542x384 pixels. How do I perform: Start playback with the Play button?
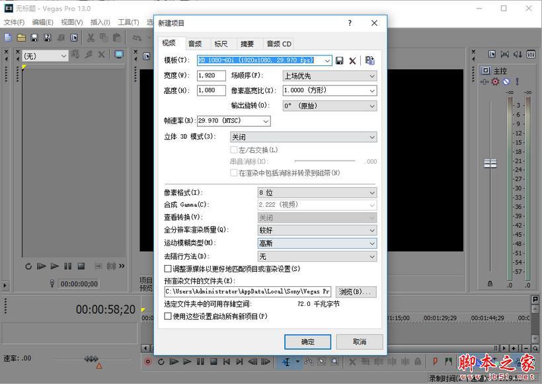[x=188, y=362]
